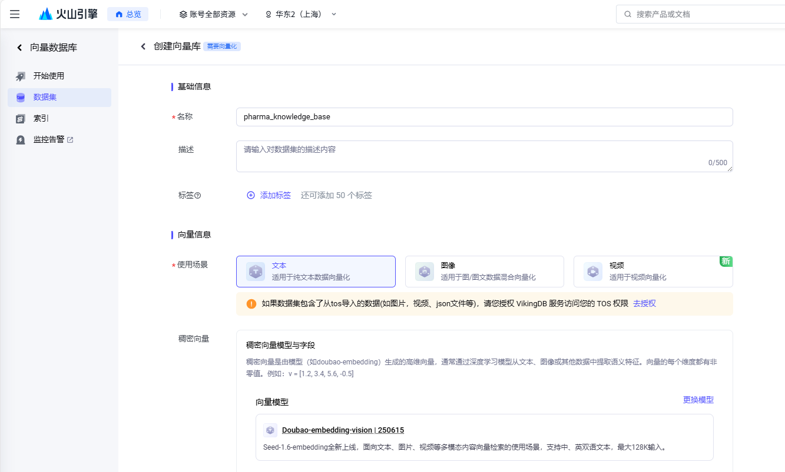785x472 pixels.
Task: Select the 图像 usage scenario
Action: [x=484, y=272]
